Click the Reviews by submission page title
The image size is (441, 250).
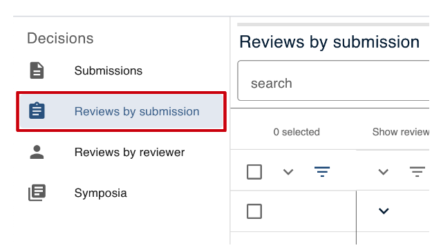(329, 42)
